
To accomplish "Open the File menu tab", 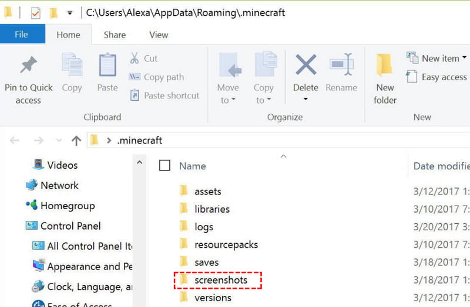I will coord(21,35).
